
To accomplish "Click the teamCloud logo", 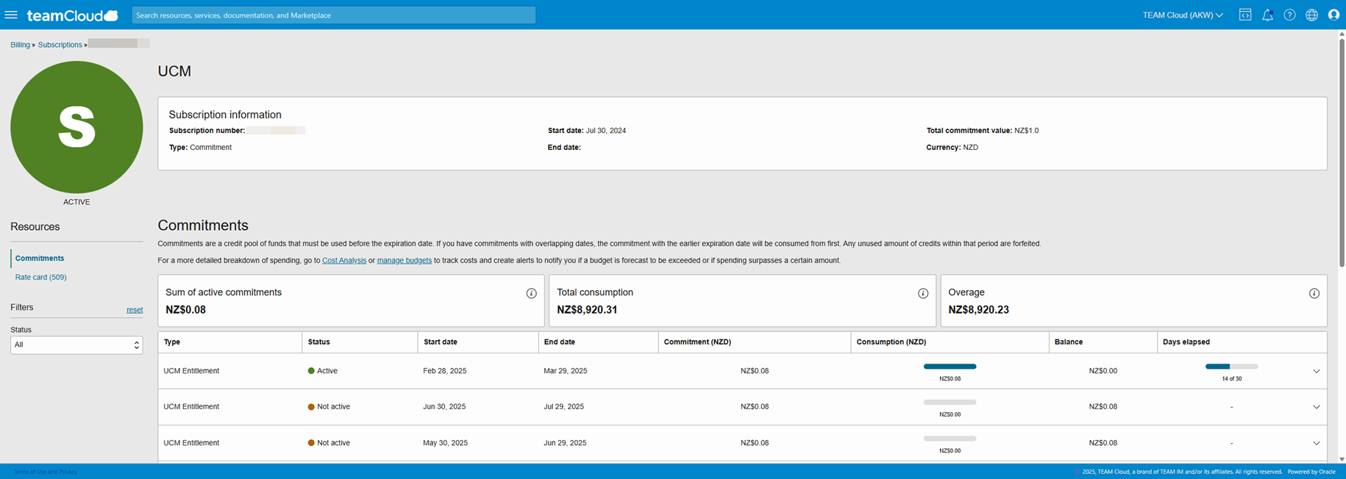I will 72,15.
